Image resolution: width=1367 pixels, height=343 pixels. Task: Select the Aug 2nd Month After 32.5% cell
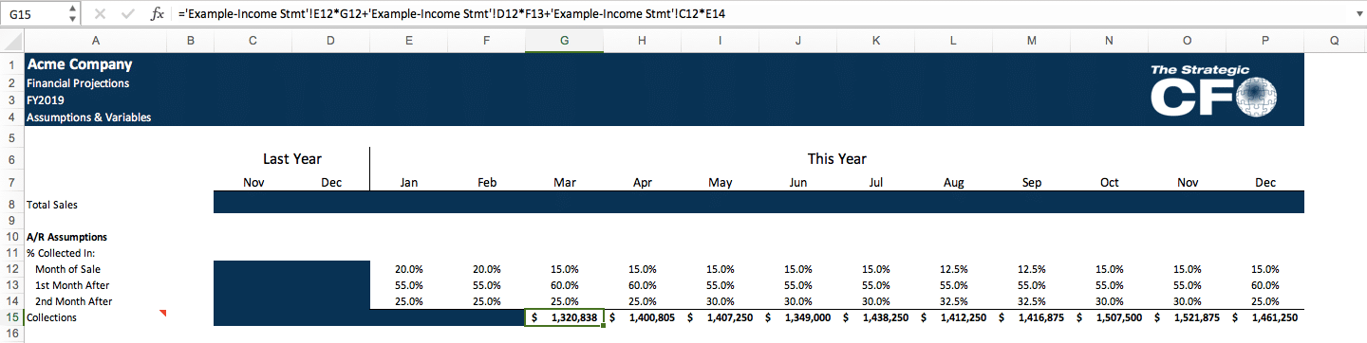pyautogui.click(x=953, y=301)
